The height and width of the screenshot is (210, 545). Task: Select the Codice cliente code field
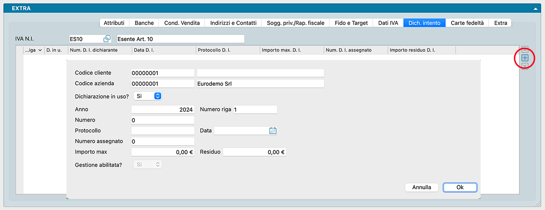tap(162, 73)
